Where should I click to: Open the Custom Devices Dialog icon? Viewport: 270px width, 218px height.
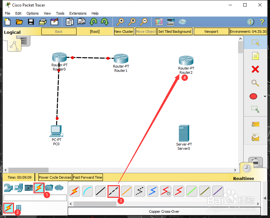coord(171,22)
